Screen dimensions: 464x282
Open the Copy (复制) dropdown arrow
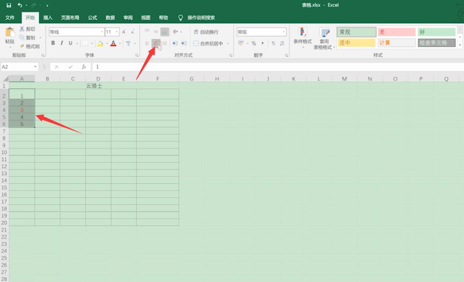tap(40, 37)
